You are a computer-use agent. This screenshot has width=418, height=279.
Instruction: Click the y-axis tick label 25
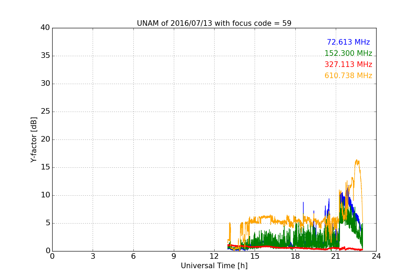(x=45, y=112)
